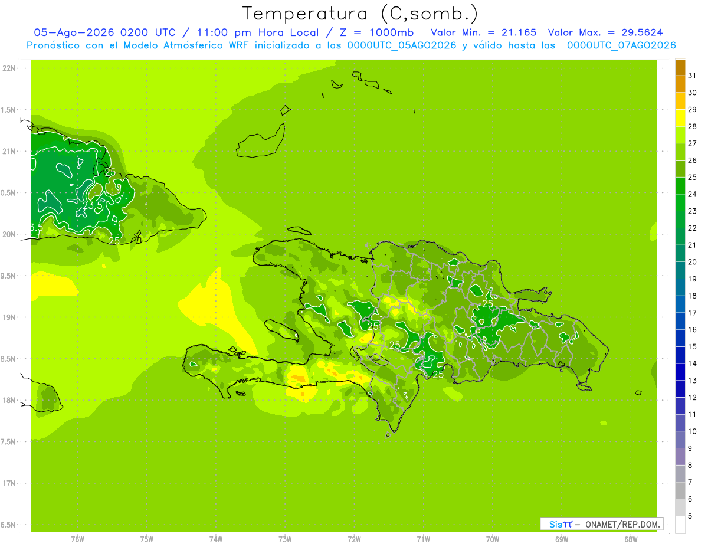The image size is (708, 547).
Task: Click the "29" value on the color scale
Action: [693, 109]
